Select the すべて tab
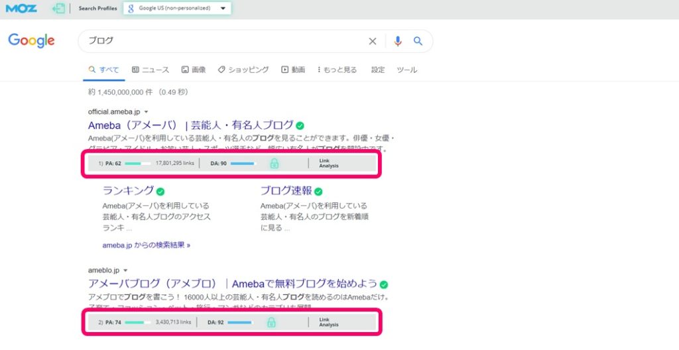This screenshot has width=679, height=350. pos(104,70)
